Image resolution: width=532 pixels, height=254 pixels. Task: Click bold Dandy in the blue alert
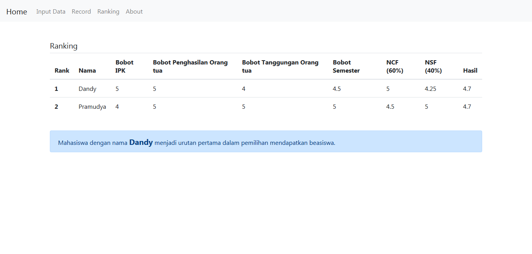click(141, 143)
